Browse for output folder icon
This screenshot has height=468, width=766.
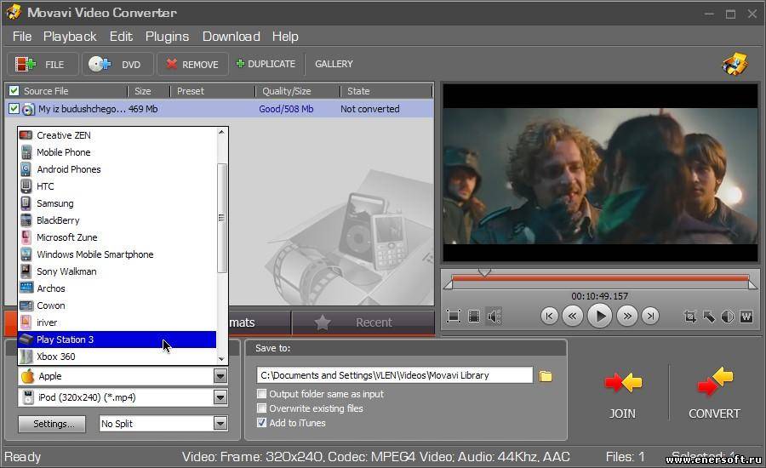tap(546, 375)
